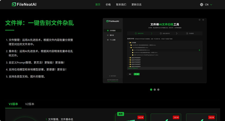Click the 3.0.14 badge on the 推荐 card
The height and width of the screenshot is (121, 225).
pos(141,117)
